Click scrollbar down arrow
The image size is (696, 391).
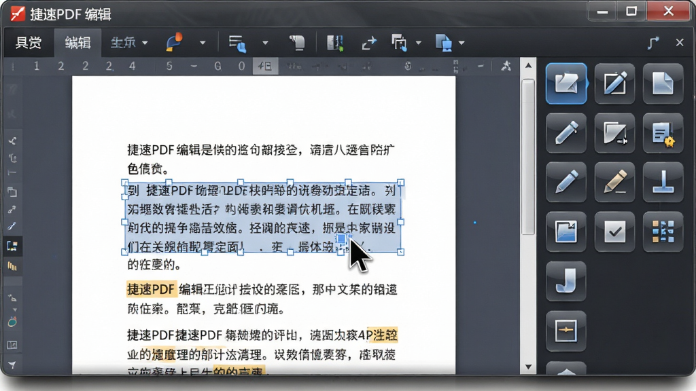(x=528, y=367)
